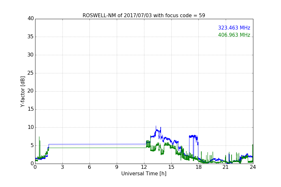Click the y-axis tick label 5
This screenshot has width=281, height=187.
click(32, 145)
